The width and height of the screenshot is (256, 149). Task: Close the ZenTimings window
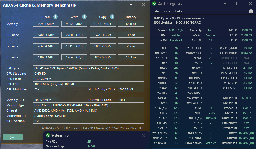pyautogui.click(x=250, y=4)
